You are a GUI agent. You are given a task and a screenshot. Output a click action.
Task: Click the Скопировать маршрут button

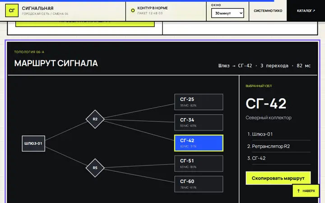(x=278, y=178)
